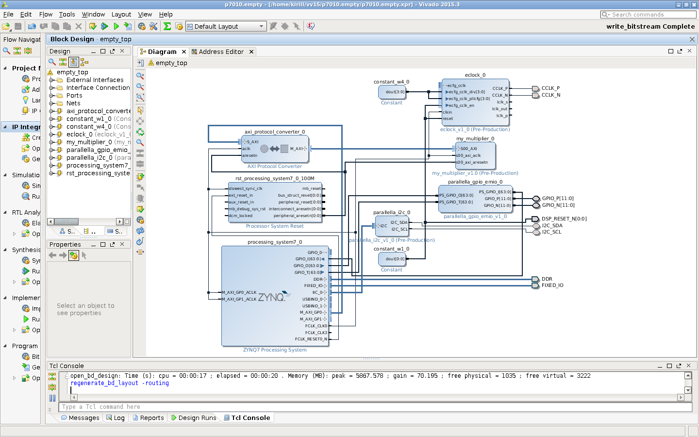
Task: Open the Default Layout dropdown
Action: pos(226,26)
